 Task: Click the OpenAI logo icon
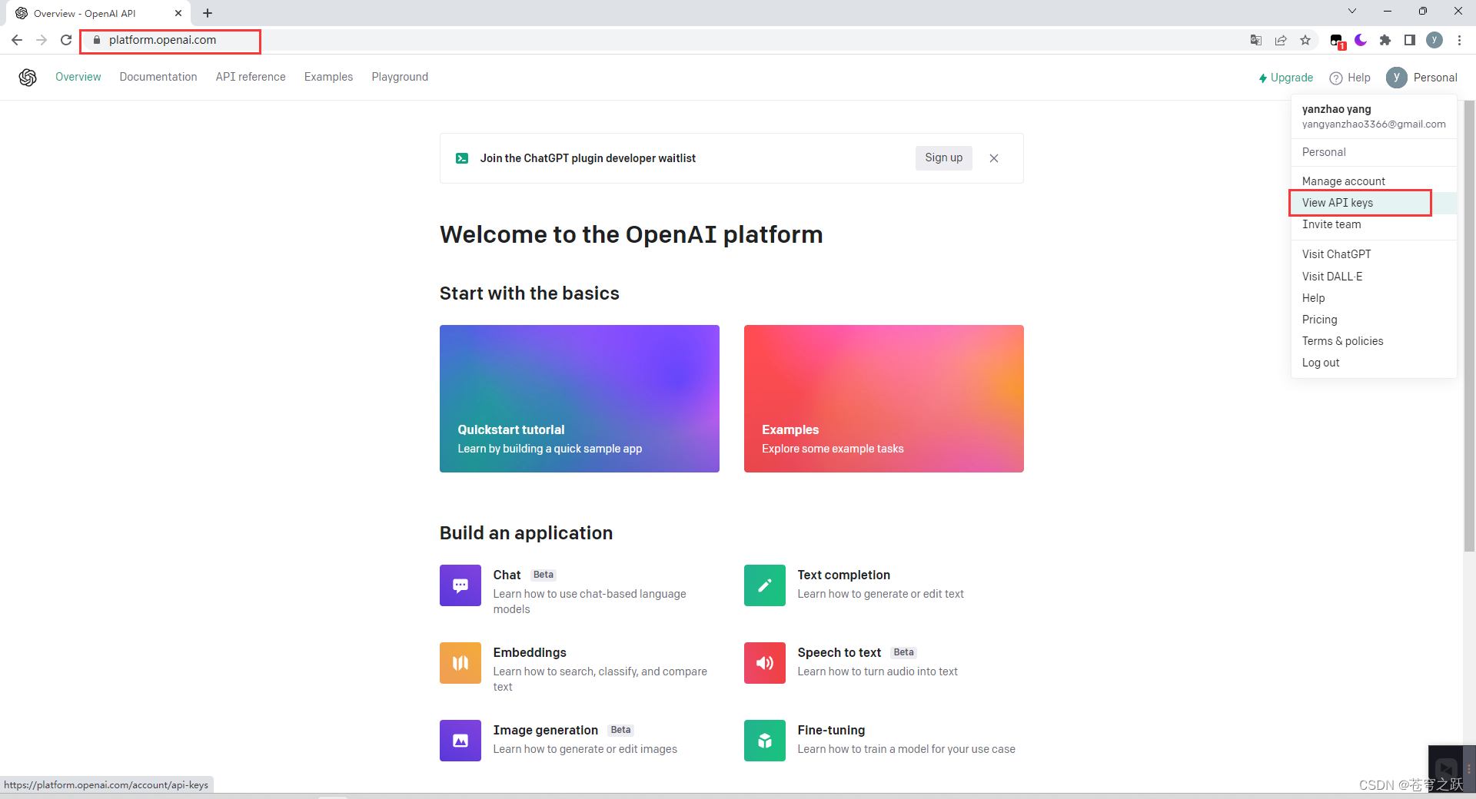tap(28, 77)
